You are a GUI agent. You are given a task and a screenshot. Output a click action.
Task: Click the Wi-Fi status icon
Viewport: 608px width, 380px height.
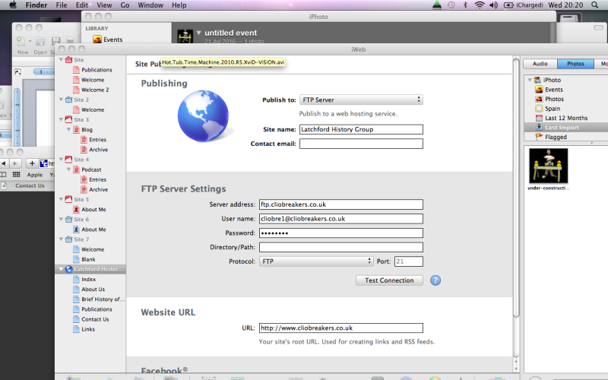tap(480, 5)
